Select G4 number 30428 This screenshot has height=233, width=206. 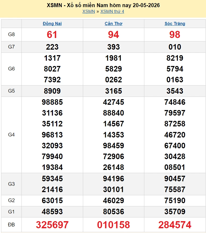(175, 157)
